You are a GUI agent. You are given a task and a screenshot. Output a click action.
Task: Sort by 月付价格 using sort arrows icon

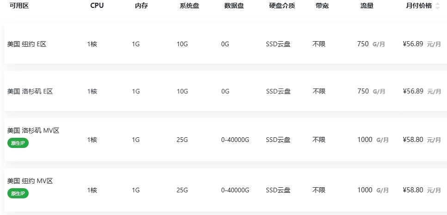point(438,6)
